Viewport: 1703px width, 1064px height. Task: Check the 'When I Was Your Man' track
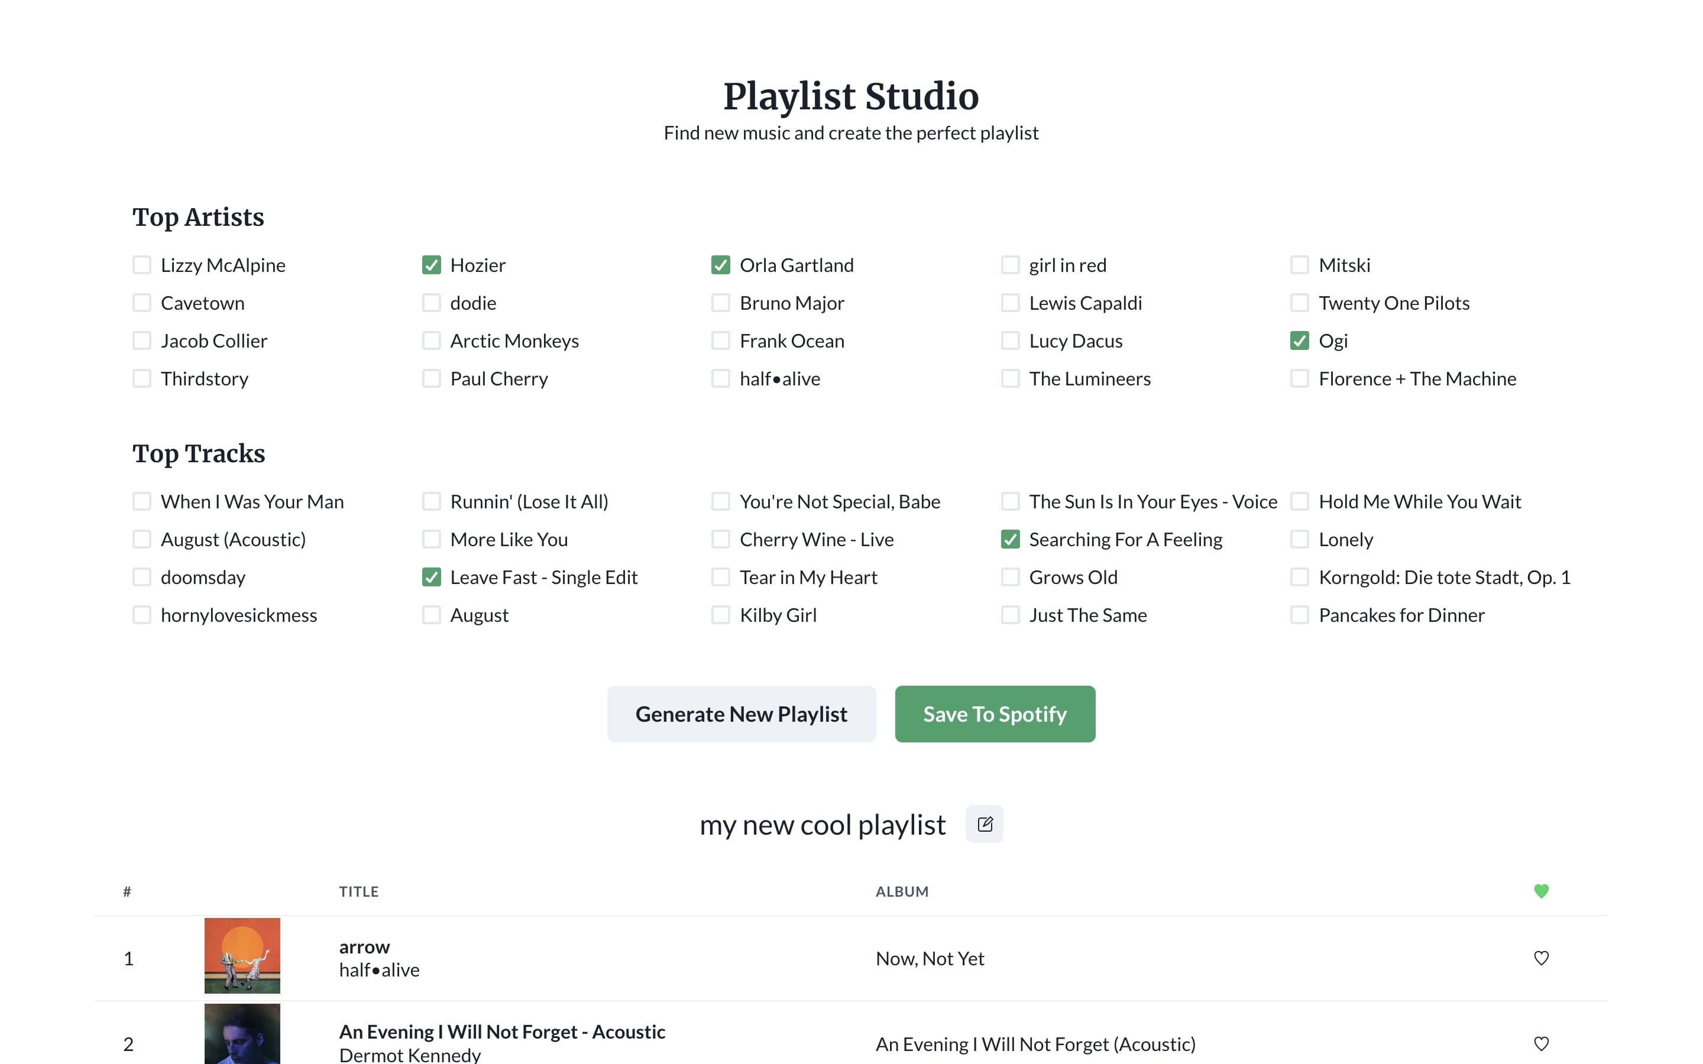point(142,502)
